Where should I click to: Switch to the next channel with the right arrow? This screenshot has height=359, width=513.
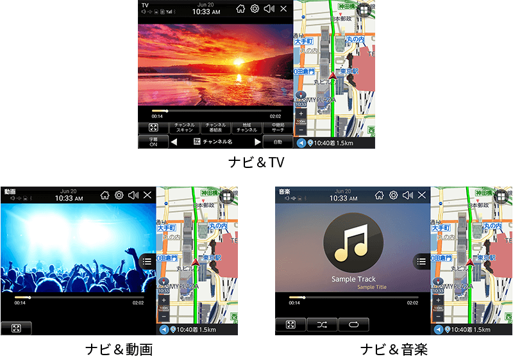(x=258, y=142)
